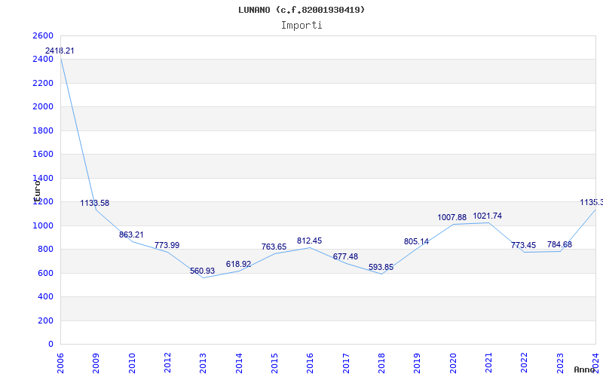Click the chart title LUNANO (c.f.82001930419)
Image resolution: width=603 pixels, height=377 pixels.
tap(301, 10)
